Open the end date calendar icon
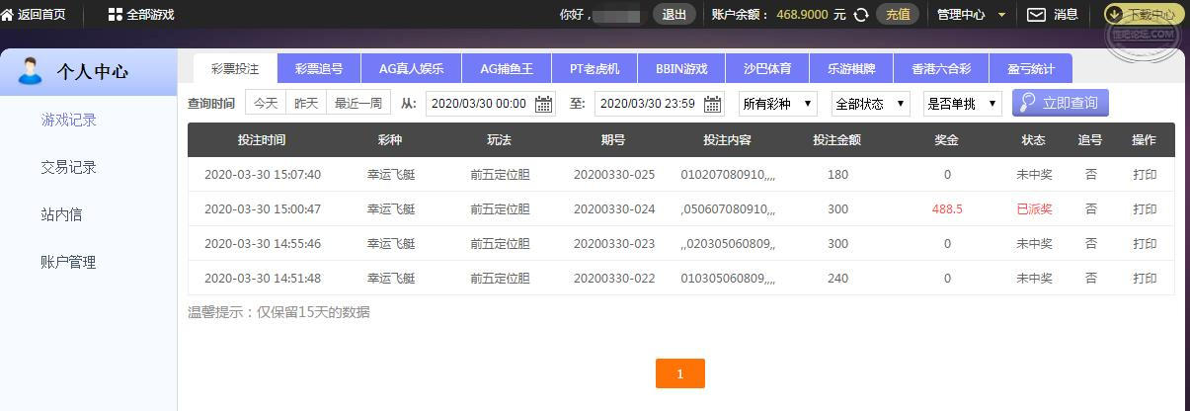1190x411 pixels. (x=712, y=103)
